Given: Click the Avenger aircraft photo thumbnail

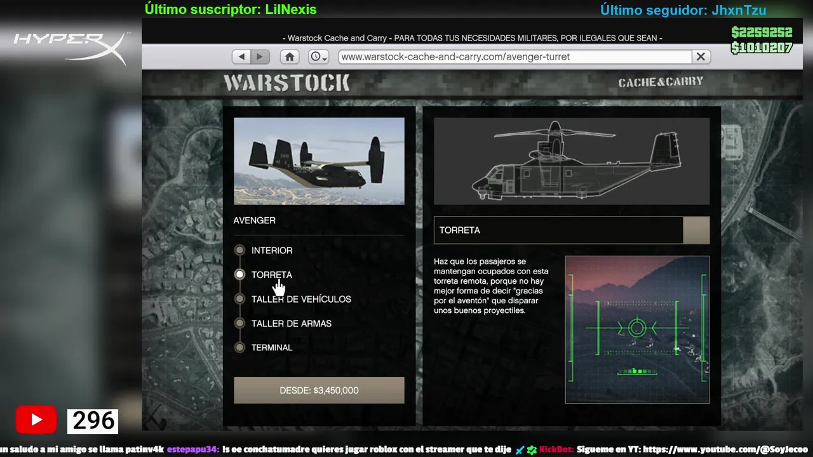Looking at the screenshot, I should pos(319,161).
